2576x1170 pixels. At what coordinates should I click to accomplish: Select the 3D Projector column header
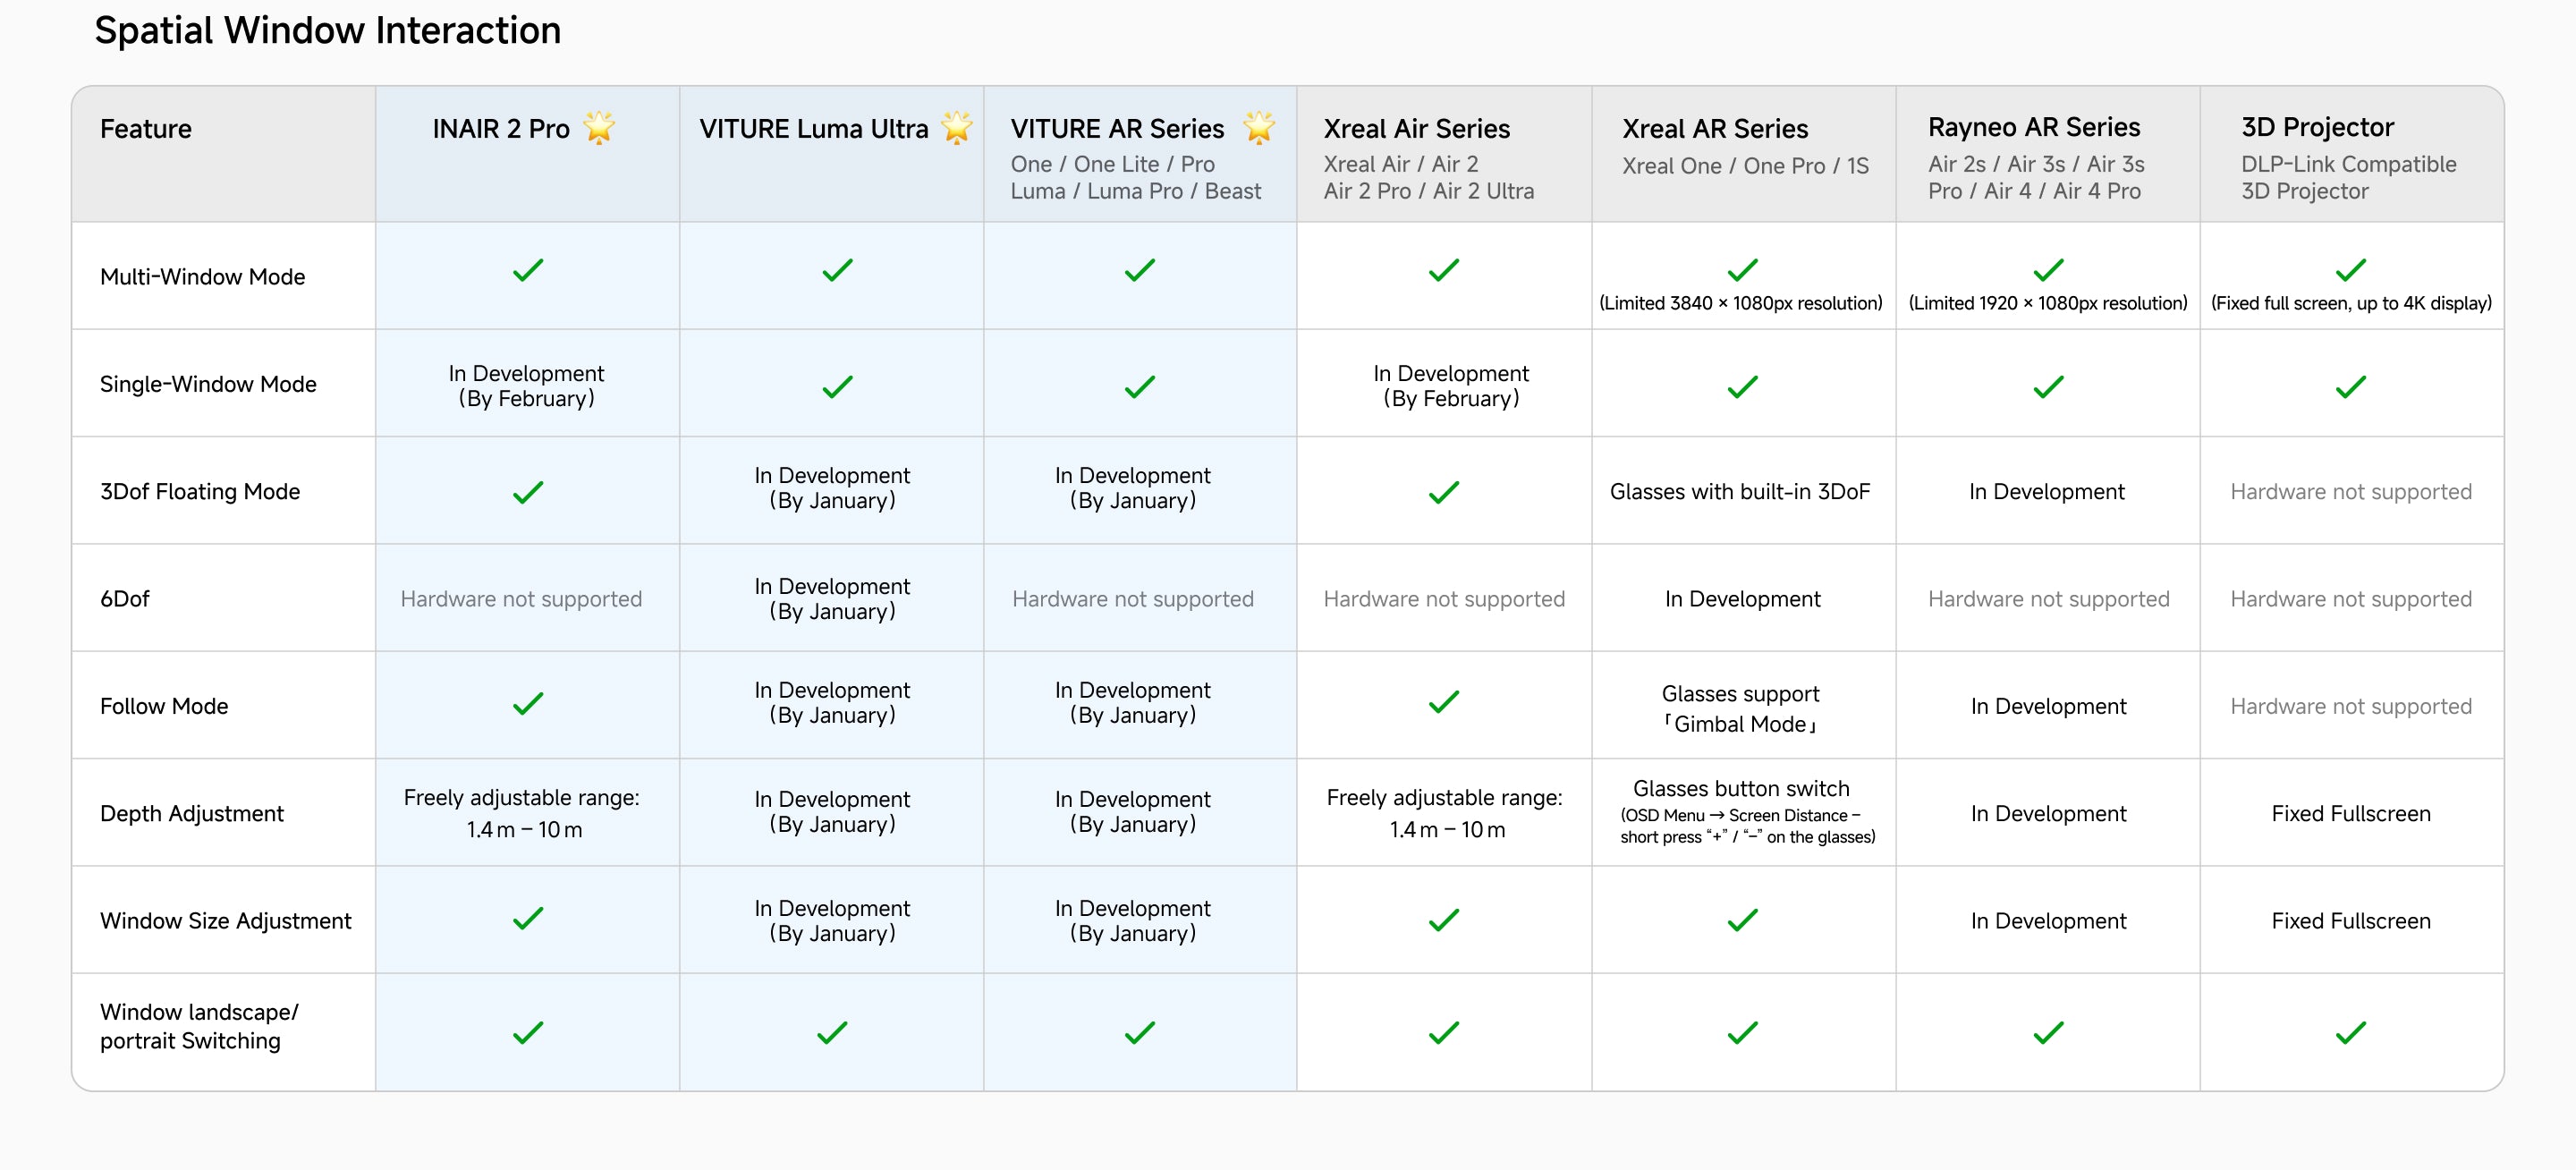(x=2317, y=127)
